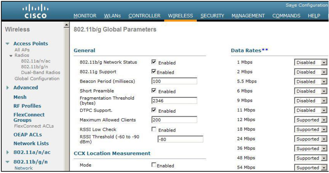
Task: Toggle the Short Preamble checkbox
Action: [154, 90]
